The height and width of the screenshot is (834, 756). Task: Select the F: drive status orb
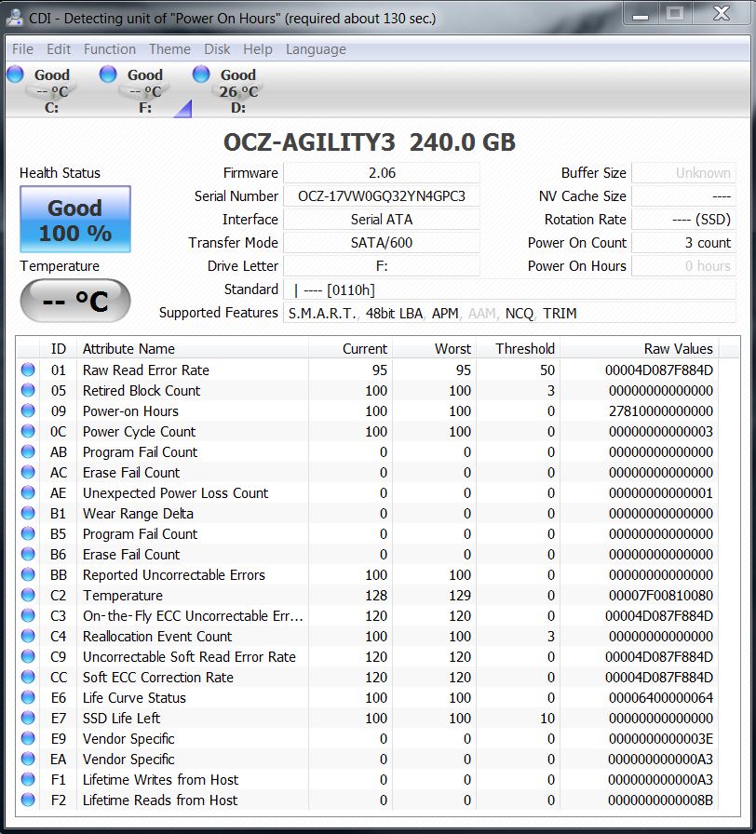(109, 74)
